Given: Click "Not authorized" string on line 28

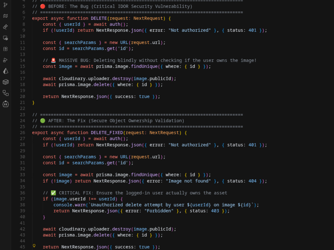Looking at the screenshot, I should pyautogui.click(x=190, y=145).
